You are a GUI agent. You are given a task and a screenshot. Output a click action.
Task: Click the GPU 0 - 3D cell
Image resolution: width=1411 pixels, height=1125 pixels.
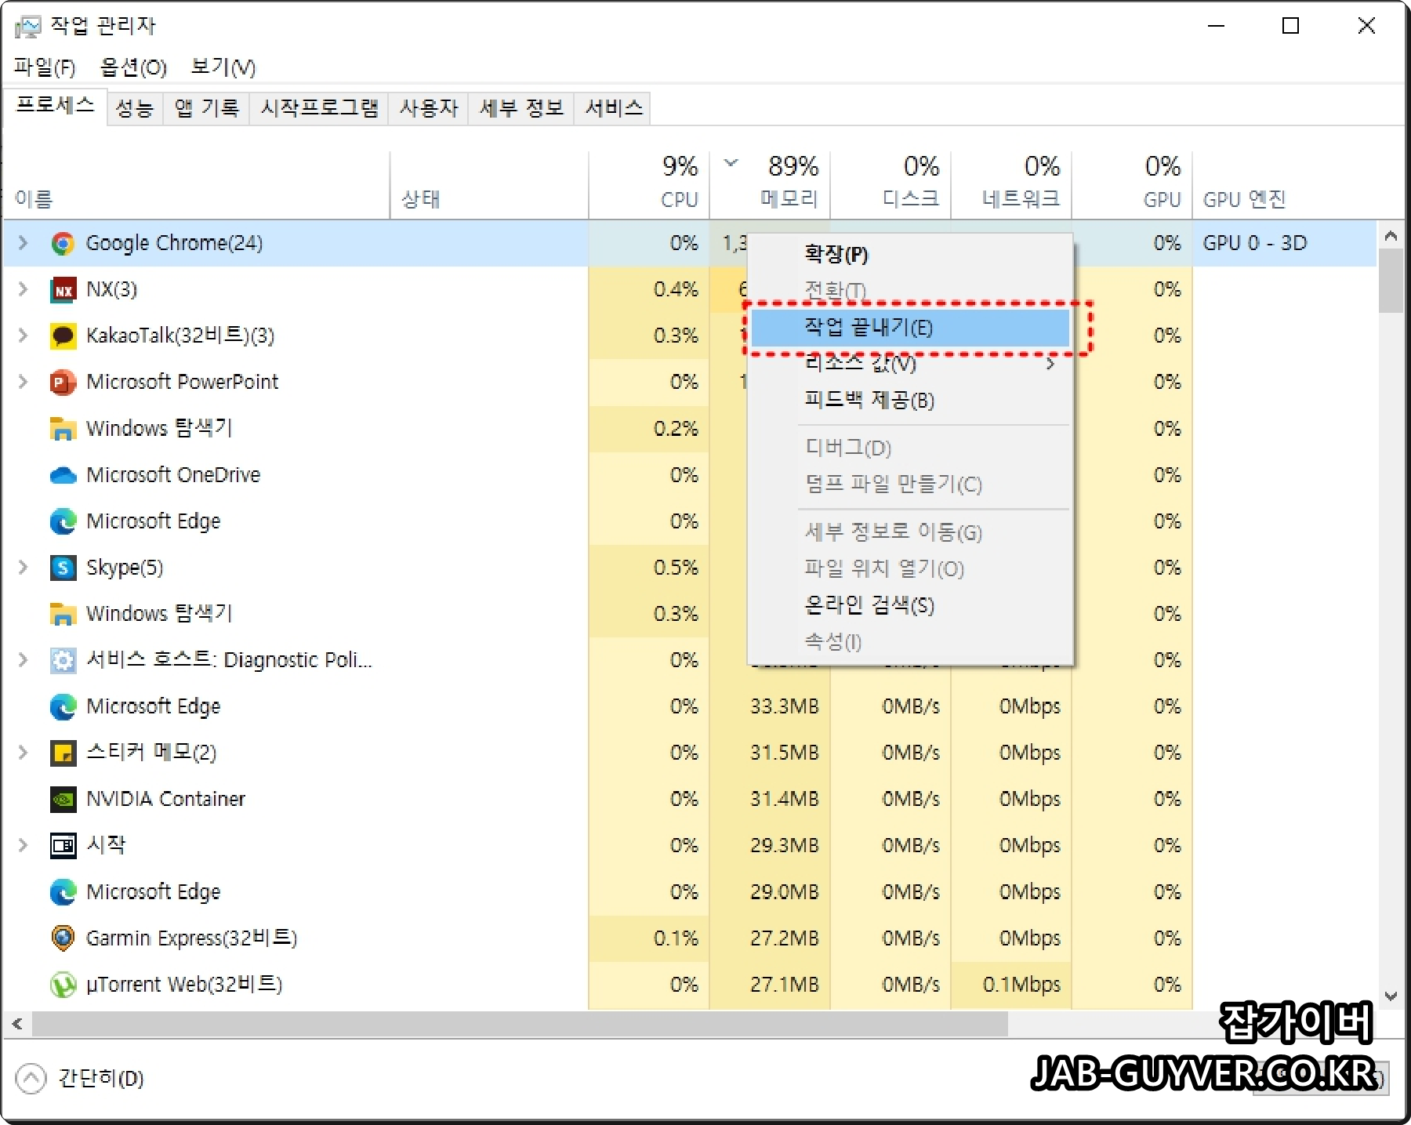(1254, 243)
